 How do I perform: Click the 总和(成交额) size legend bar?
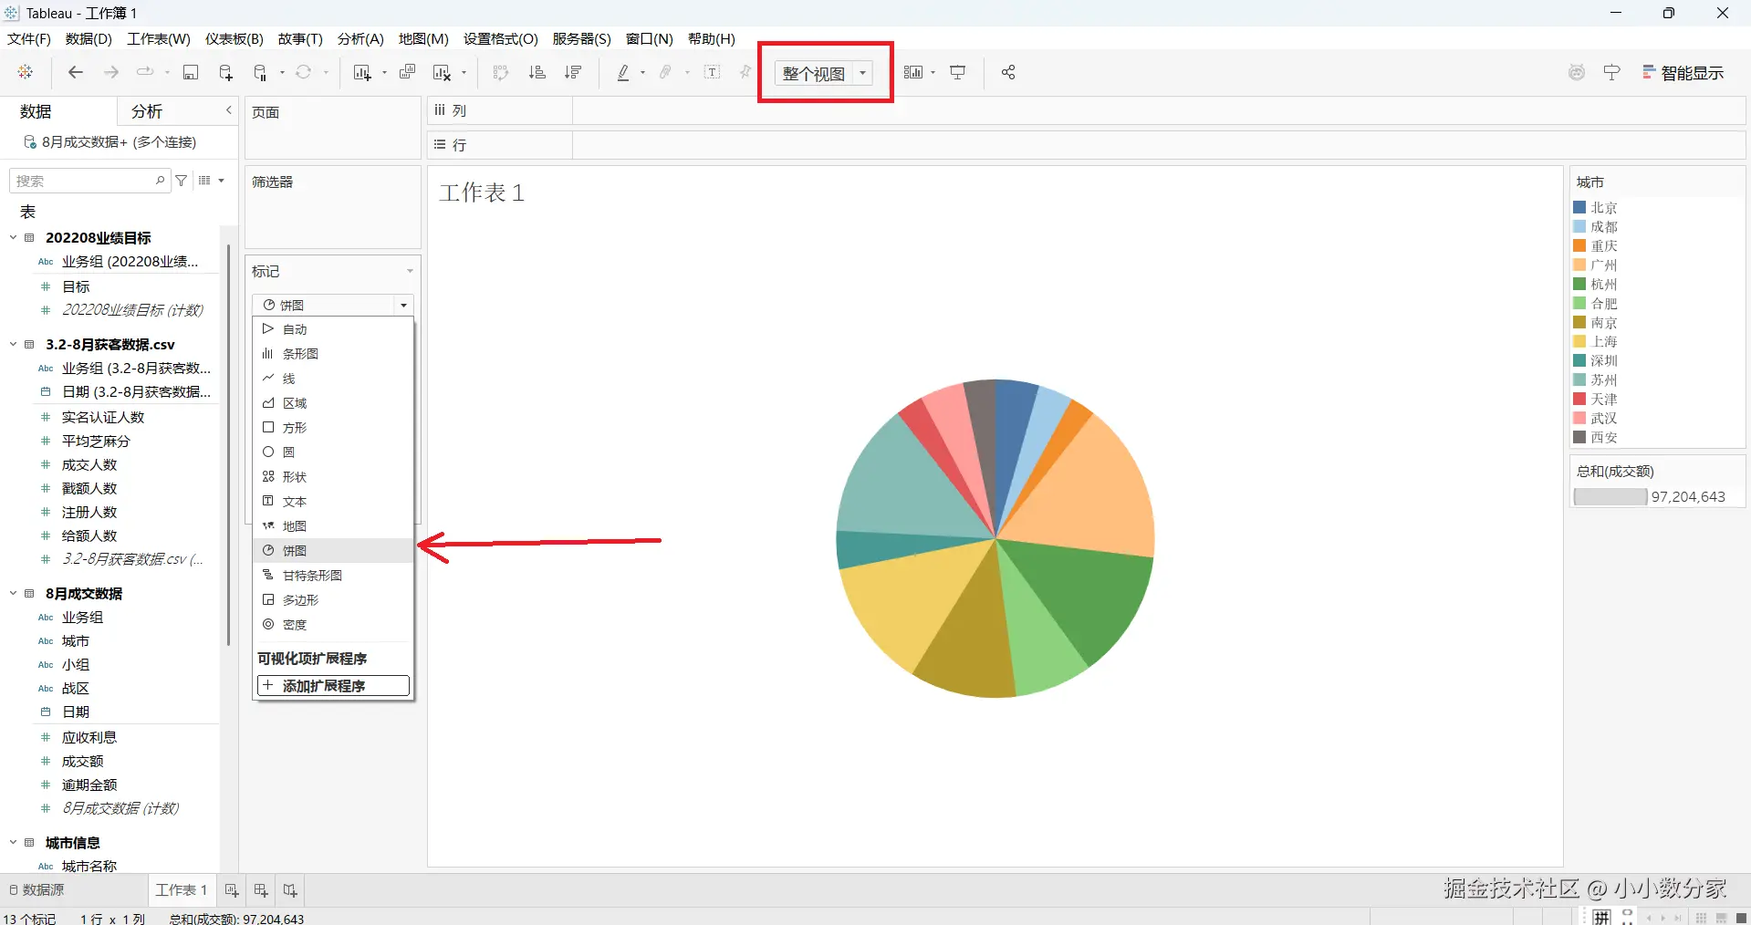coord(1610,496)
